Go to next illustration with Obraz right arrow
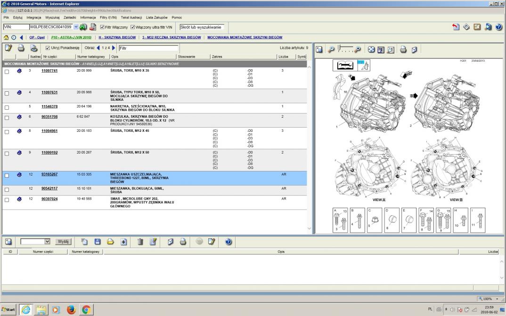Viewport: 506px width, 316px height. pos(114,48)
